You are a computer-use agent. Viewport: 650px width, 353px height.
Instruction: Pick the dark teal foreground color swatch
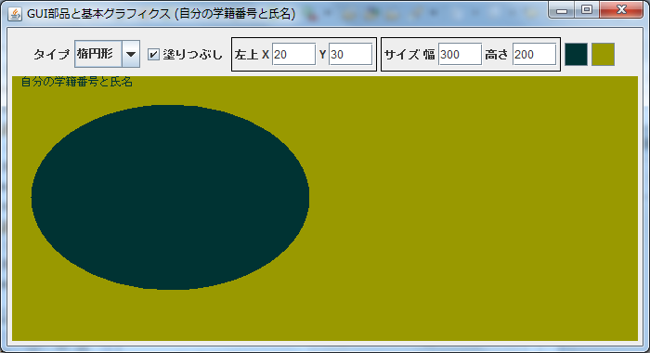(577, 54)
